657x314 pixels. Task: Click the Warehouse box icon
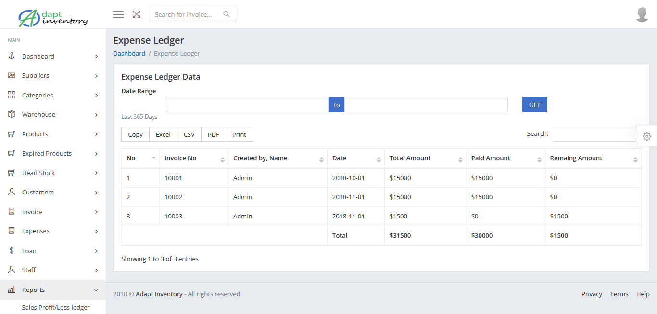point(12,114)
